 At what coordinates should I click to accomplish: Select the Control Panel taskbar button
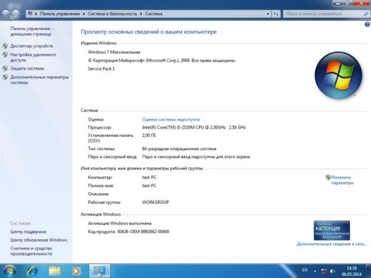click(99, 271)
